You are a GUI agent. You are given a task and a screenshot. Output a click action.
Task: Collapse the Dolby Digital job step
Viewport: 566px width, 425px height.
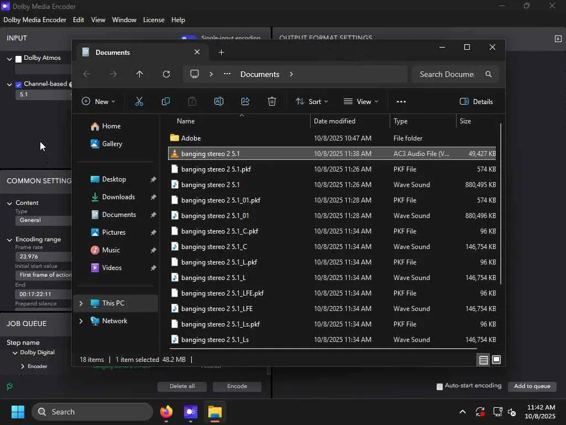(15, 353)
